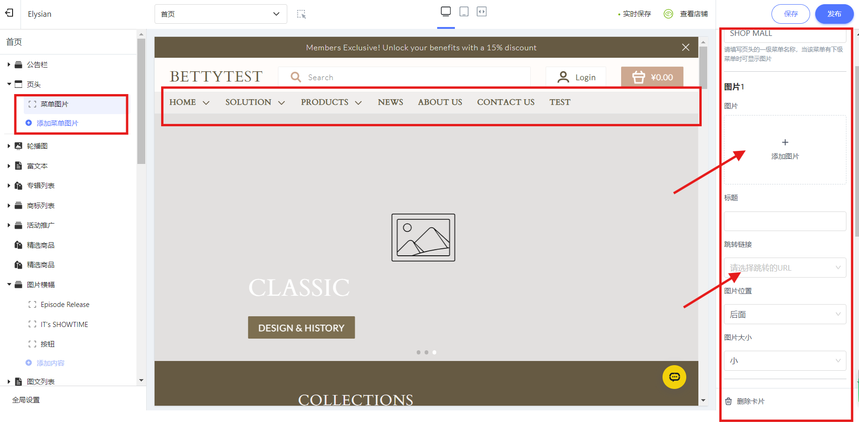Open the 请选择跳转的URL dropdown

pyautogui.click(x=785, y=268)
